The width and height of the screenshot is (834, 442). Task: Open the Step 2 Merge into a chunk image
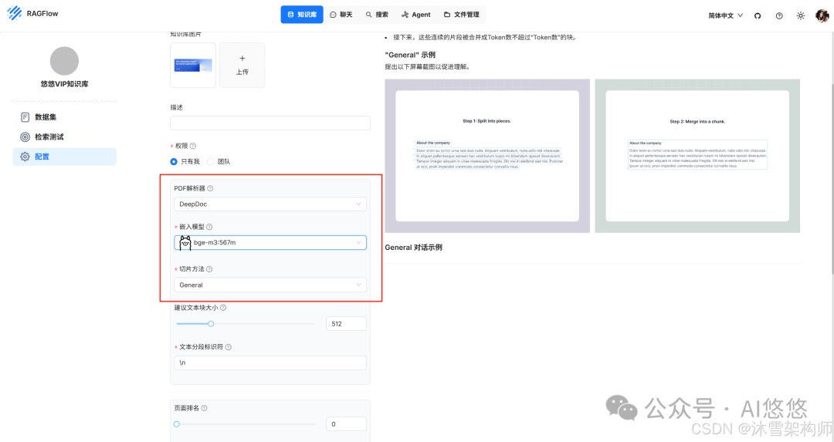pos(697,156)
